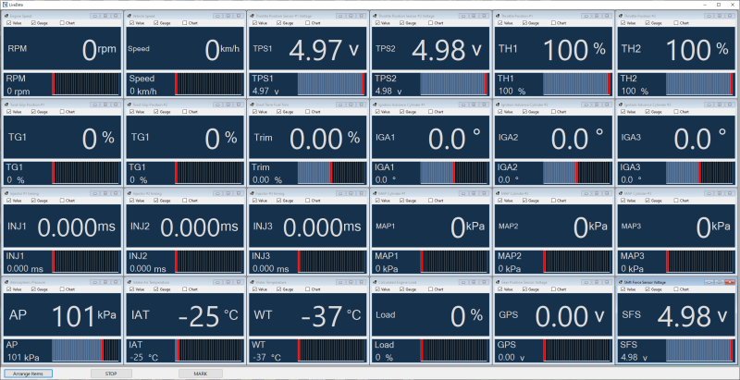The image size is (740, 380).
Task: Close the Shift Force Sensor Voltage panel
Action: tap(730, 282)
